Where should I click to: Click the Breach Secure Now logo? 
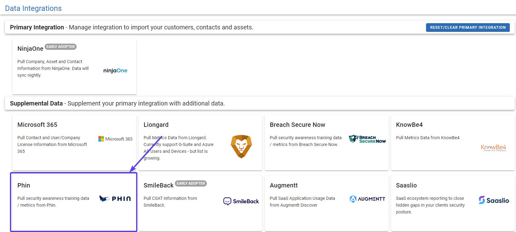[367, 139]
